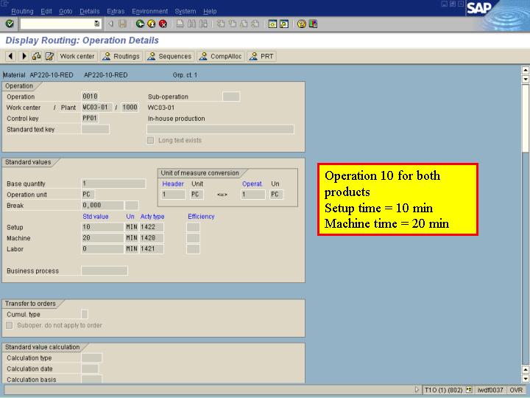530x398 pixels.
Task: Click the Print icon
Action: tap(180, 24)
